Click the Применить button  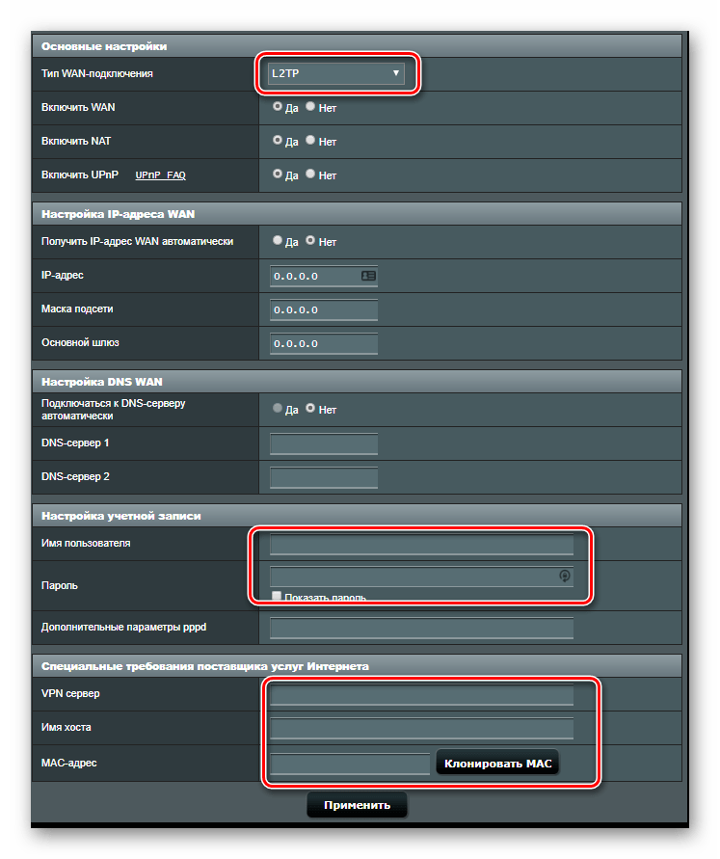point(357,805)
